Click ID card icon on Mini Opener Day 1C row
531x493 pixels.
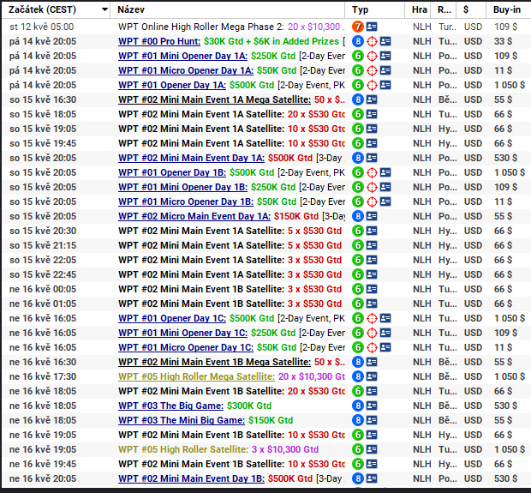click(x=385, y=333)
